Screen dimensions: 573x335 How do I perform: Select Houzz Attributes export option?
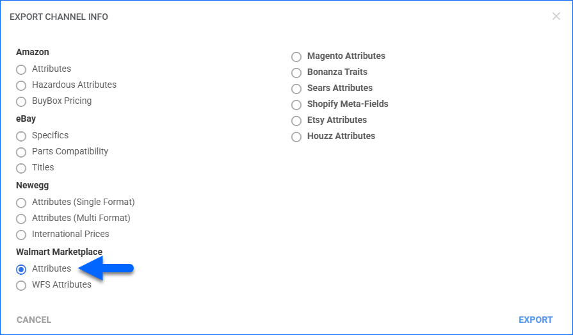[x=296, y=136]
